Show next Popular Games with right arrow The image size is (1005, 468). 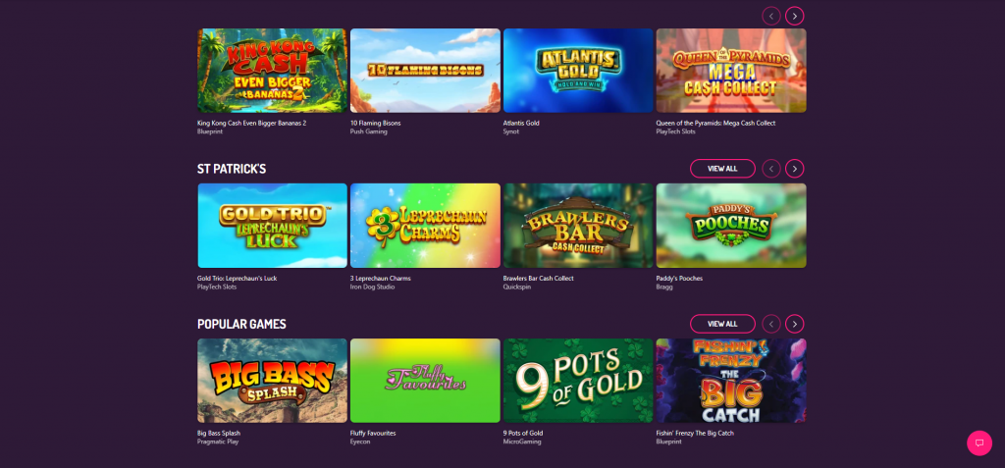click(x=794, y=324)
